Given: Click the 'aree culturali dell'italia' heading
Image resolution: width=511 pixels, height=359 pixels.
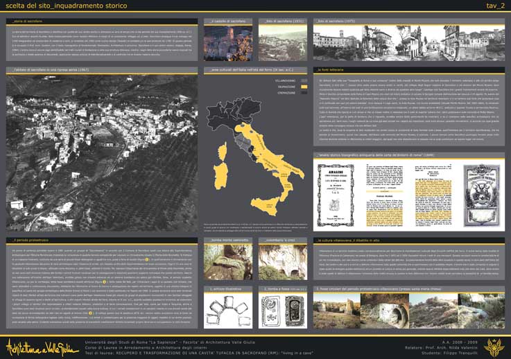Looking at the screenshot, I should point(251,70).
